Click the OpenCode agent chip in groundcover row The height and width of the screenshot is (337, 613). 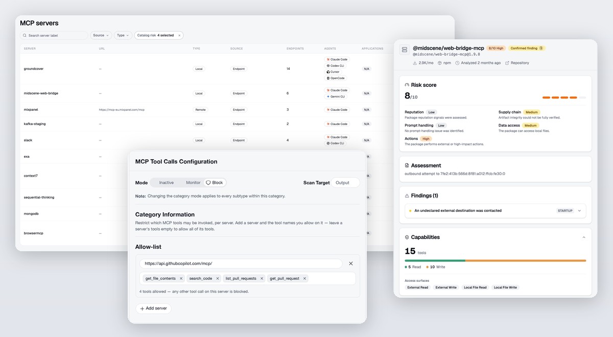click(335, 78)
